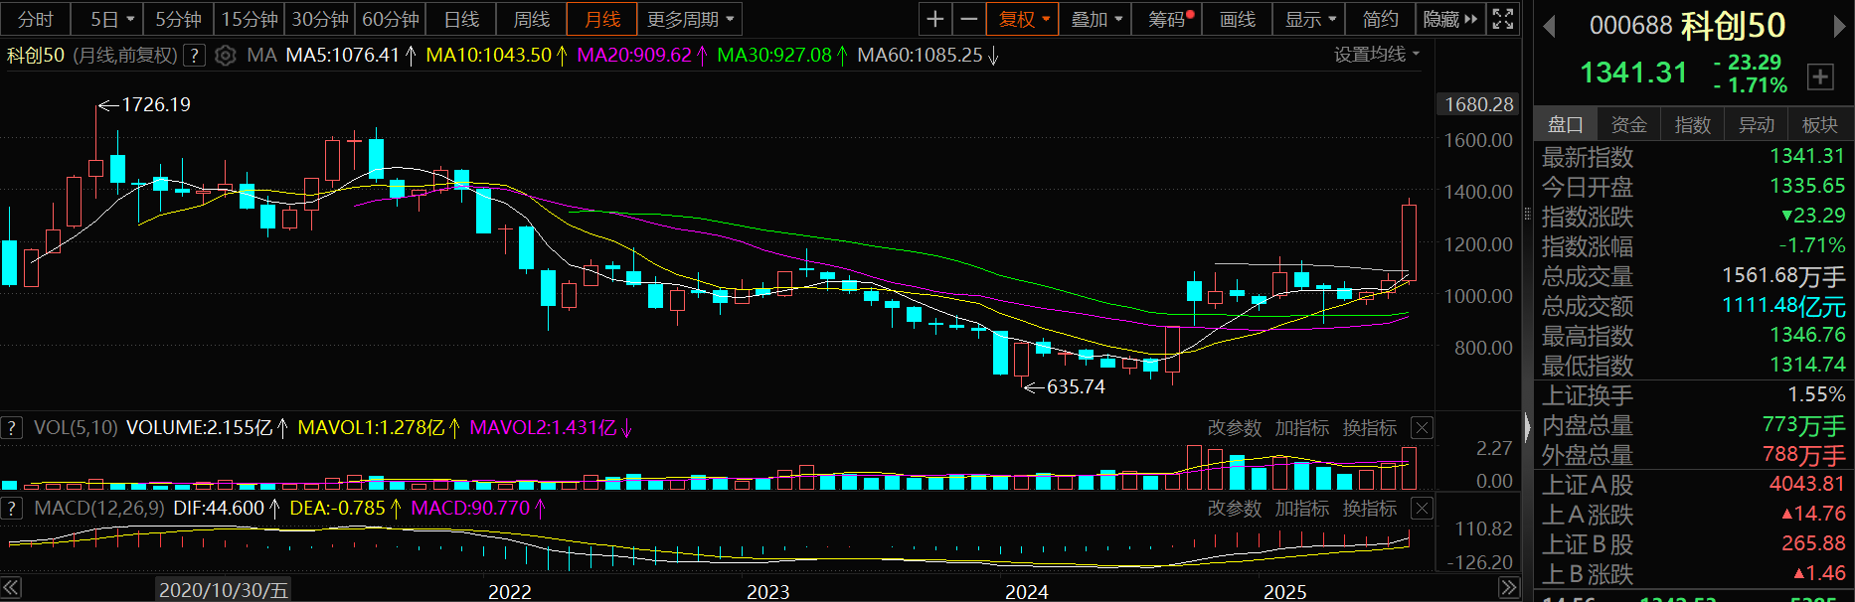Switch to the 资金 tab
Screen dimensions: 1855x602
1628,124
